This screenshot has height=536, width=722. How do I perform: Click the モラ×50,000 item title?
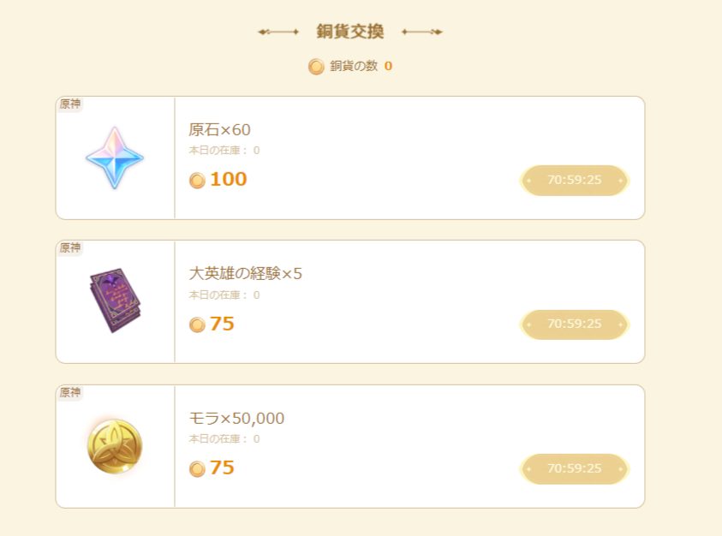[x=236, y=419]
